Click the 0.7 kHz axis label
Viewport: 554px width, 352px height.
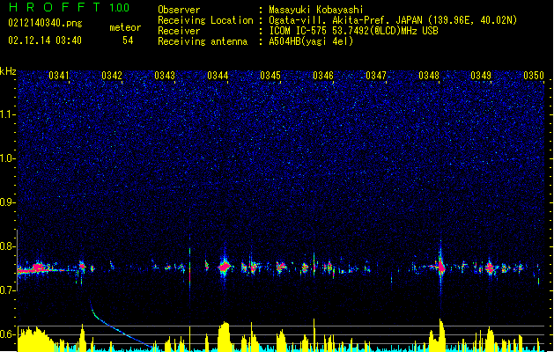click(x=8, y=290)
